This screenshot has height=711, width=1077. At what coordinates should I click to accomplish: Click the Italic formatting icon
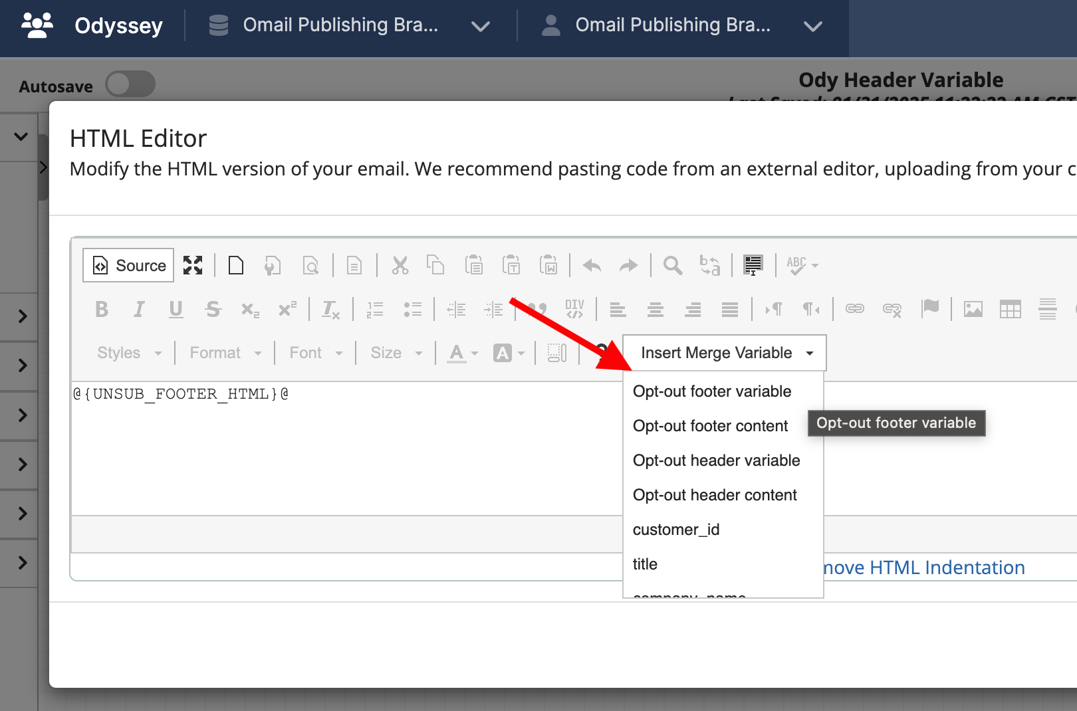139,310
